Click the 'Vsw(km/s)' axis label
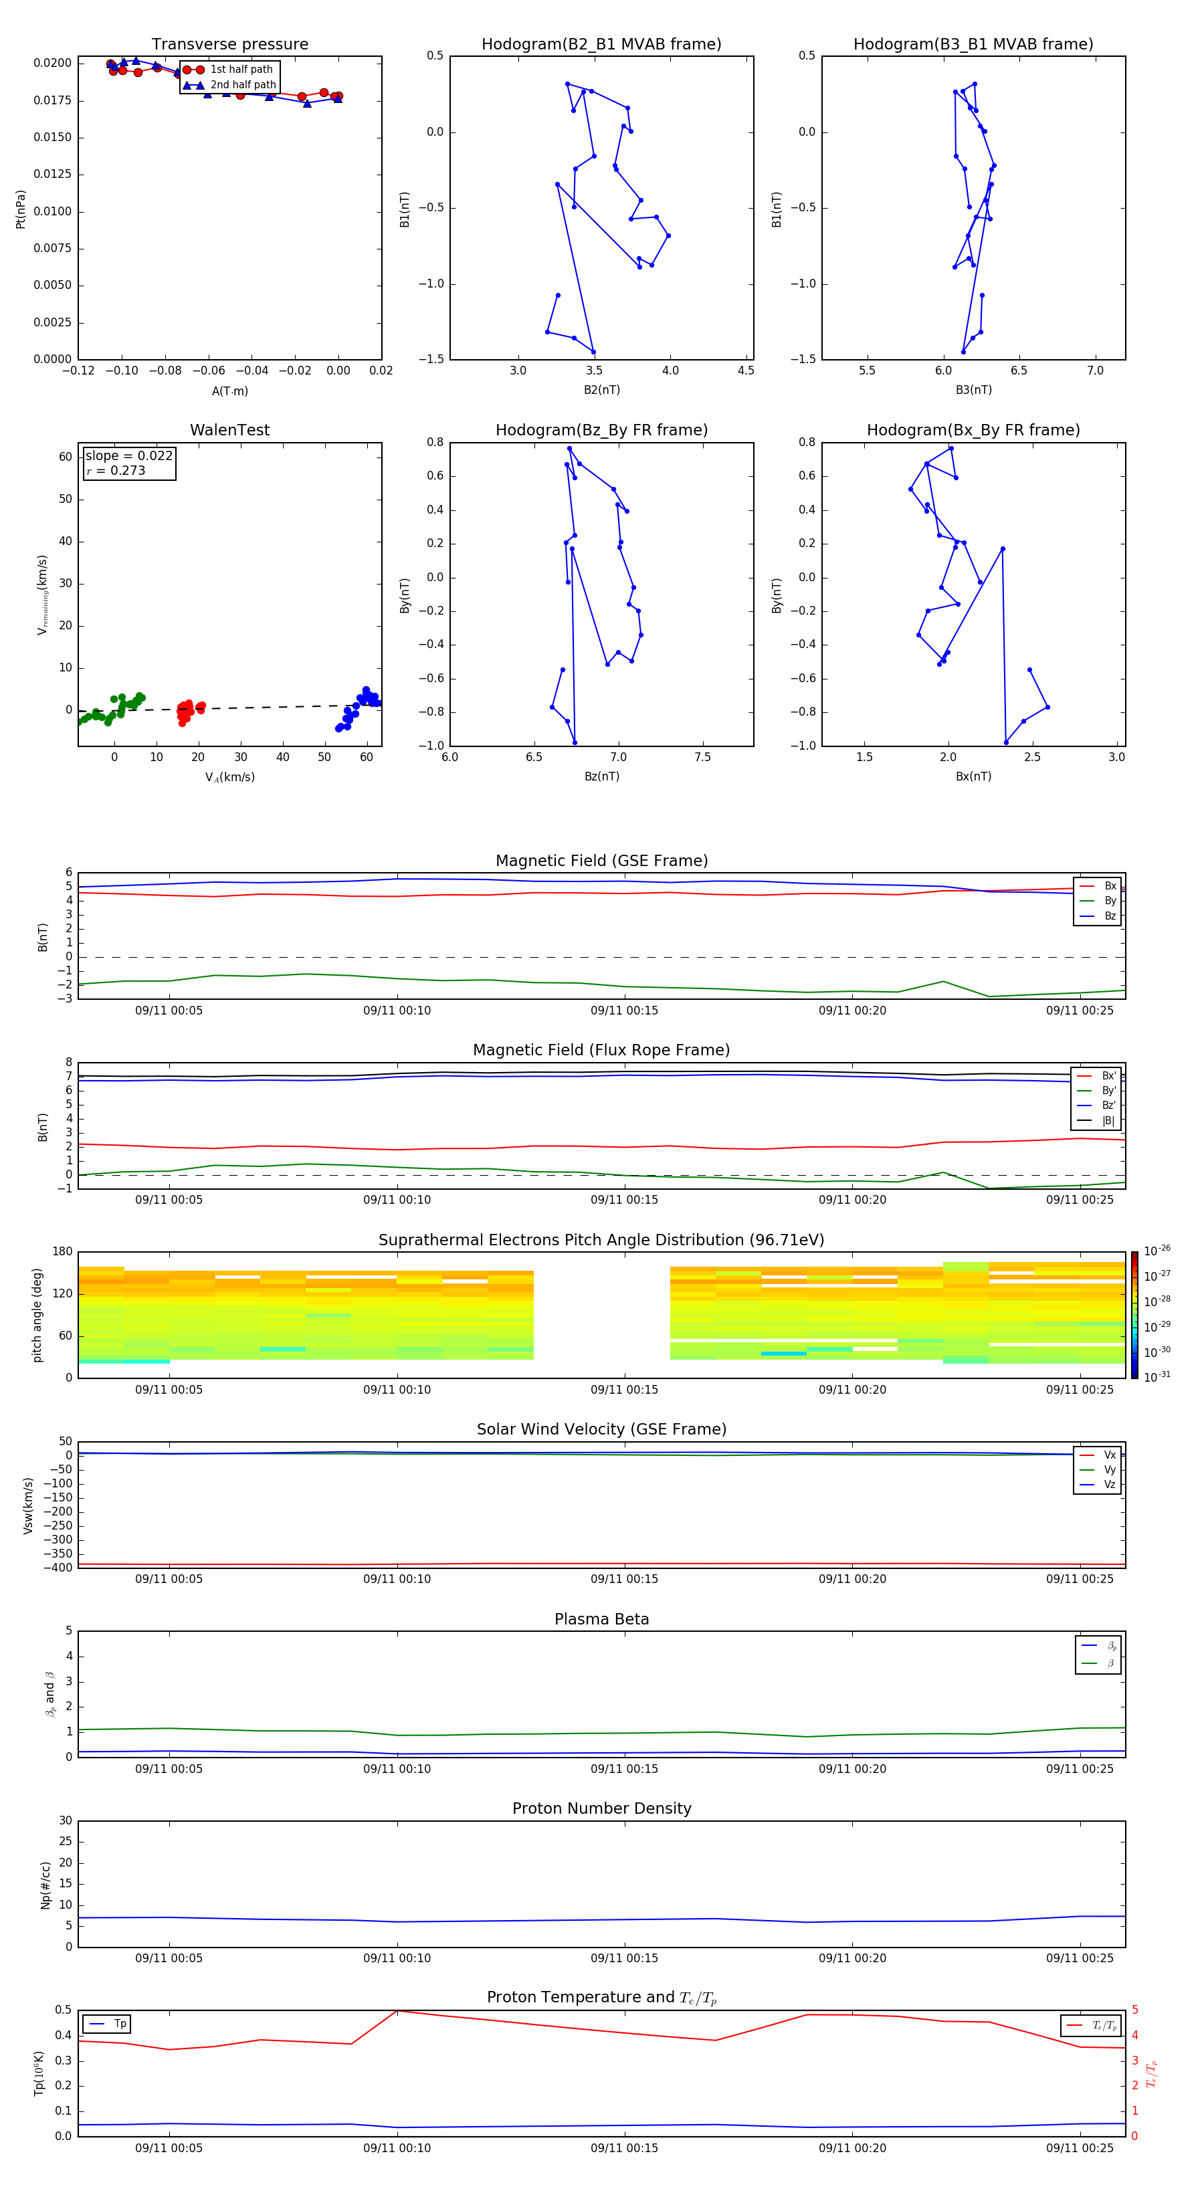The width and height of the screenshot is (1204, 2207). click(x=28, y=1505)
